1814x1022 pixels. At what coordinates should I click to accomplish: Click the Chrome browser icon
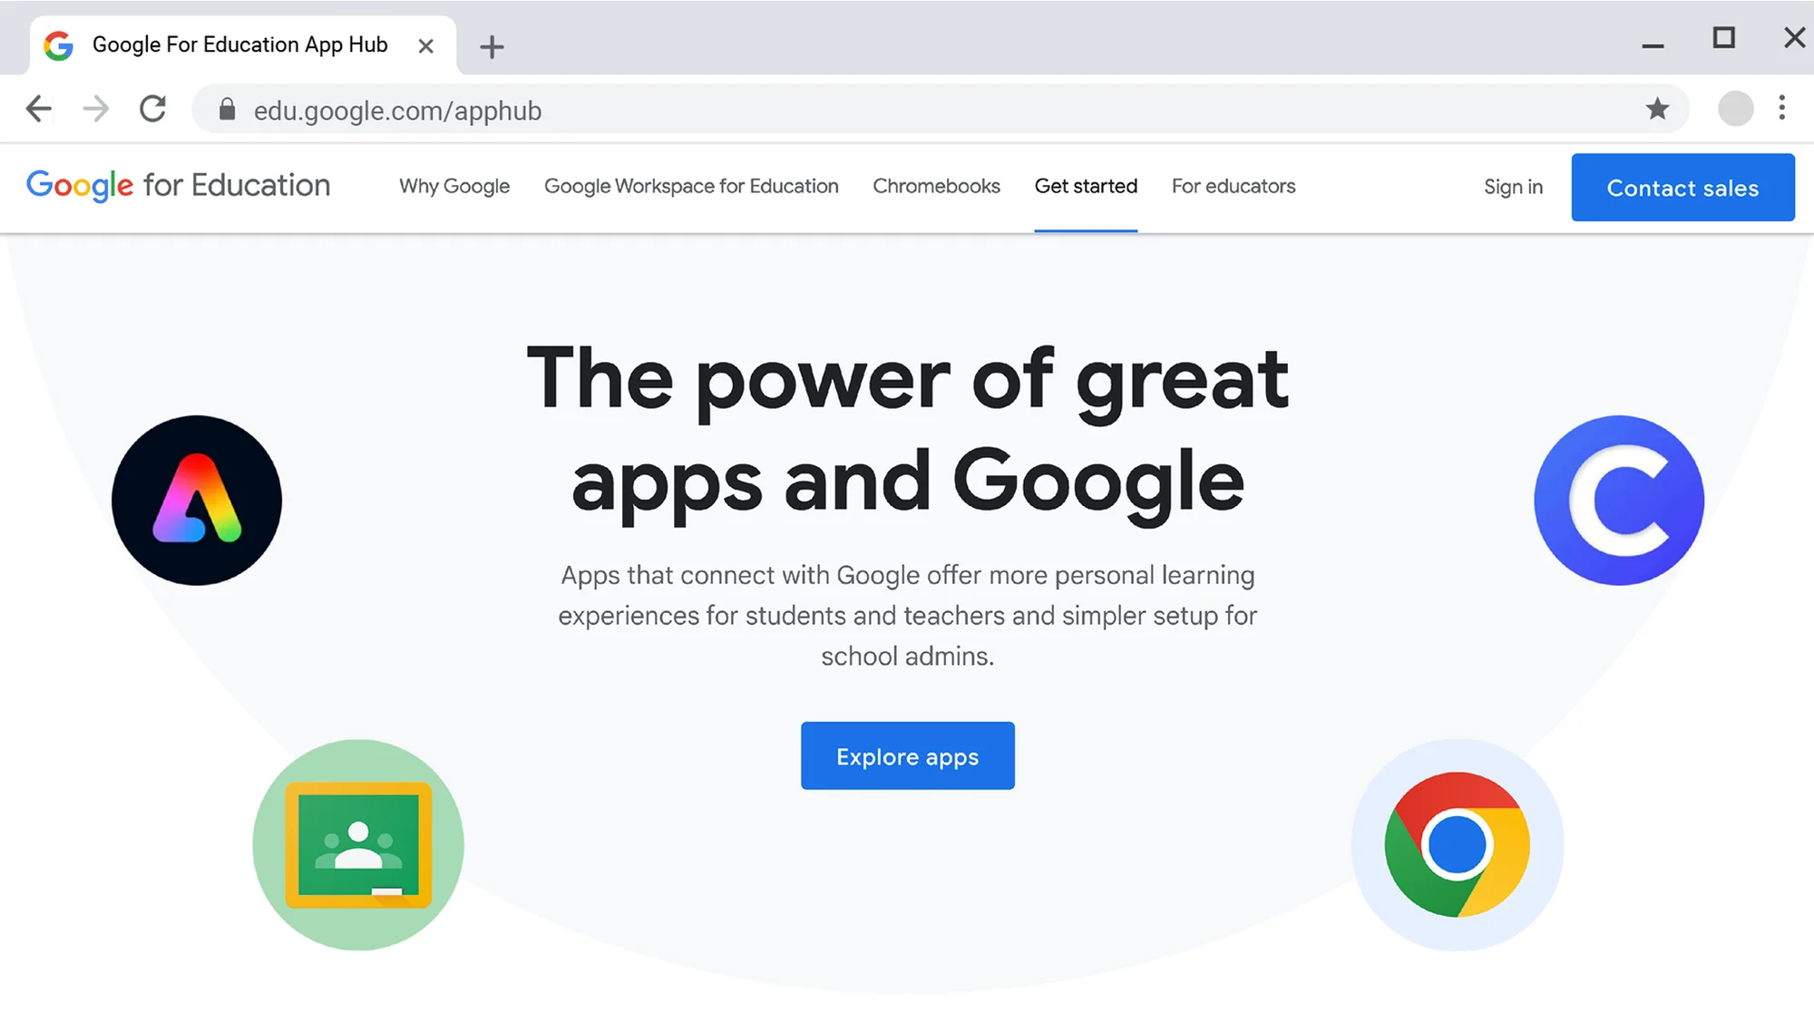point(1457,845)
